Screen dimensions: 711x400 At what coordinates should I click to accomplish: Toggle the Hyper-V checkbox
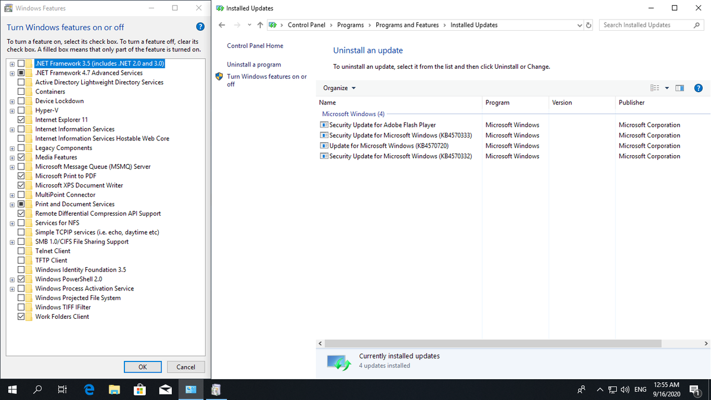[x=21, y=110]
